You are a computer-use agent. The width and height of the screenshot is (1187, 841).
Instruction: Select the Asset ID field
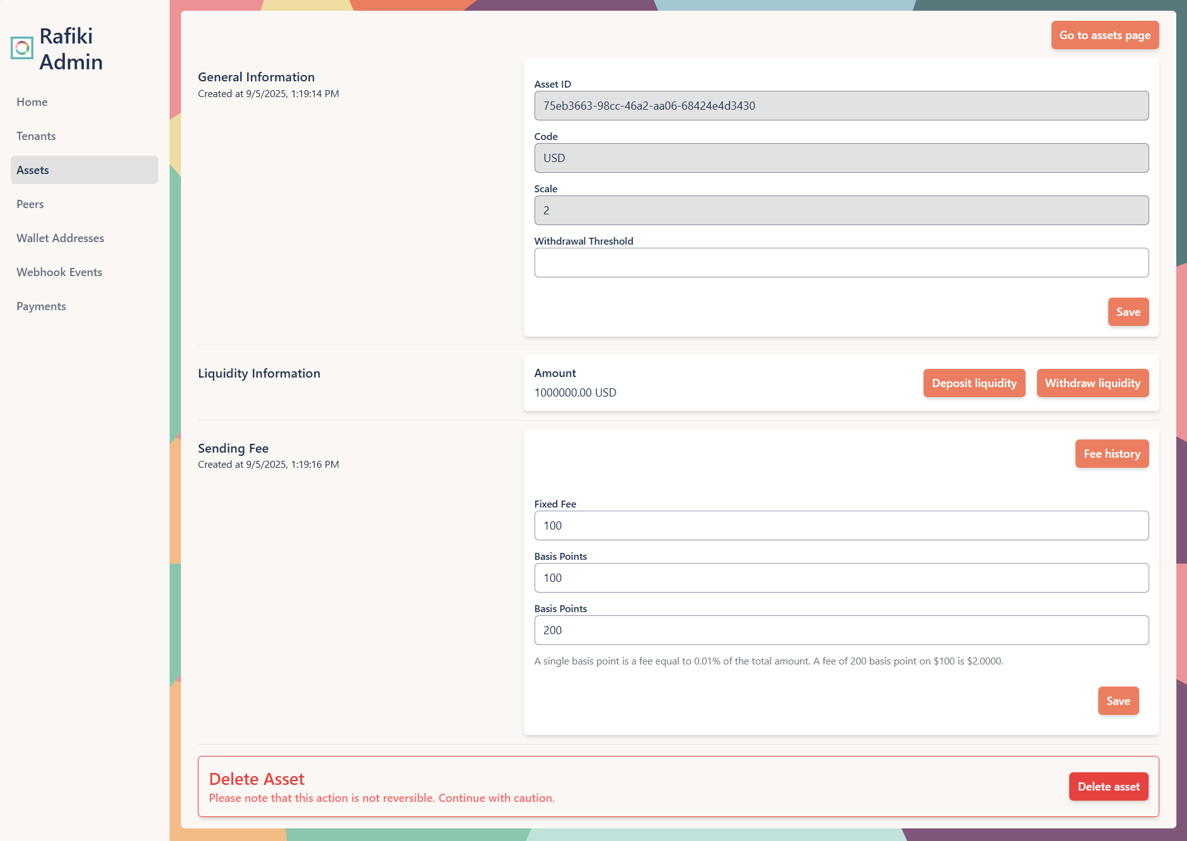click(x=841, y=105)
